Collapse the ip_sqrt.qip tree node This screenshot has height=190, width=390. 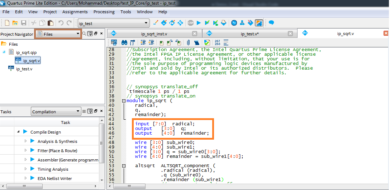[x=4, y=52]
